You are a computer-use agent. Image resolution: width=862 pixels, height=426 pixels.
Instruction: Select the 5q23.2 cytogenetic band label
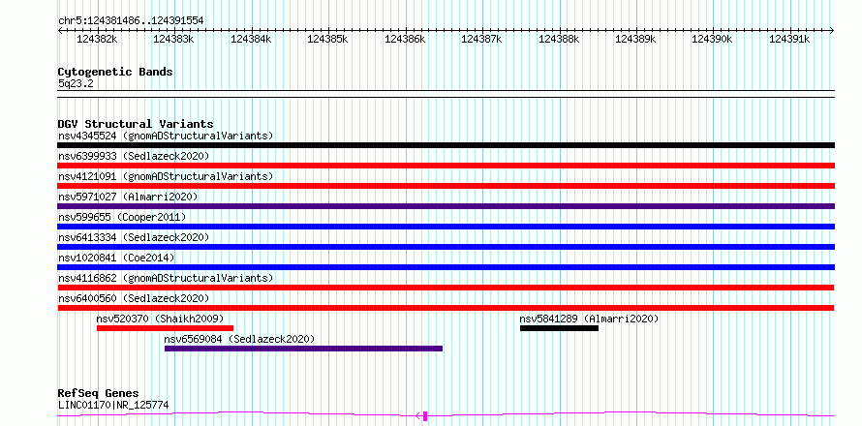(76, 83)
